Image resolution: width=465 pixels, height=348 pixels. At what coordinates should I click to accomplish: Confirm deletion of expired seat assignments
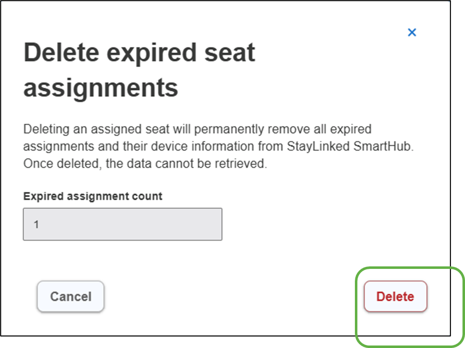(x=395, y=296)
